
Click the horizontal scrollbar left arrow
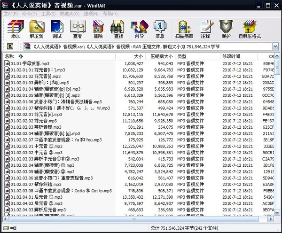5,219
